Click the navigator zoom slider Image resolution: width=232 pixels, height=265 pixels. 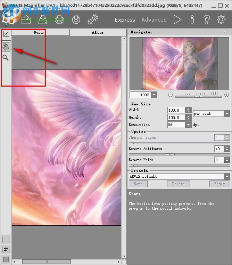point(198,96)
